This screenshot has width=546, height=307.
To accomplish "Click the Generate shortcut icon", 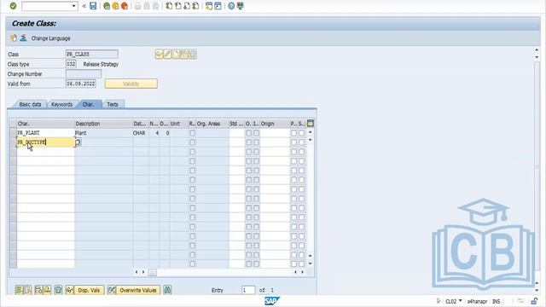I will coord(218,6).
